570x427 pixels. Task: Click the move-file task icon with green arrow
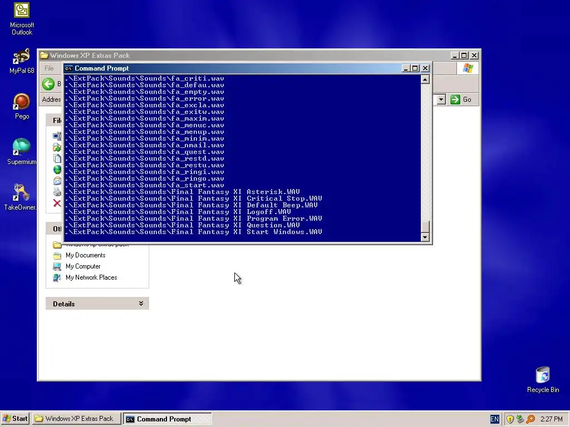tap(57, 147)
